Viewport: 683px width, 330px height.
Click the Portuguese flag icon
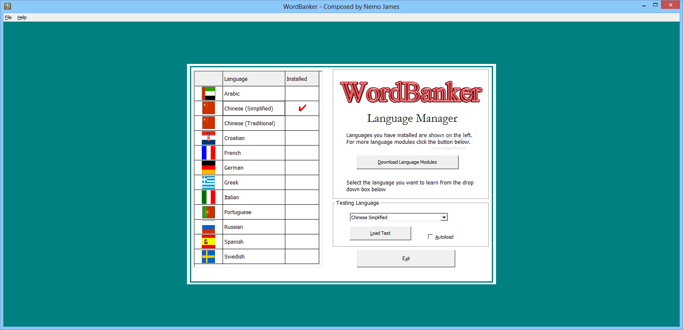(209, 212)
